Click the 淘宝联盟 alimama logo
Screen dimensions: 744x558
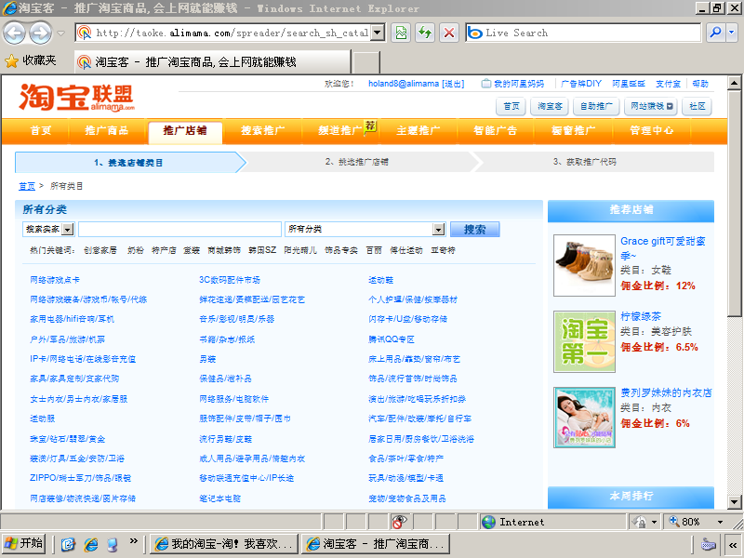click(x=76, y=98)
